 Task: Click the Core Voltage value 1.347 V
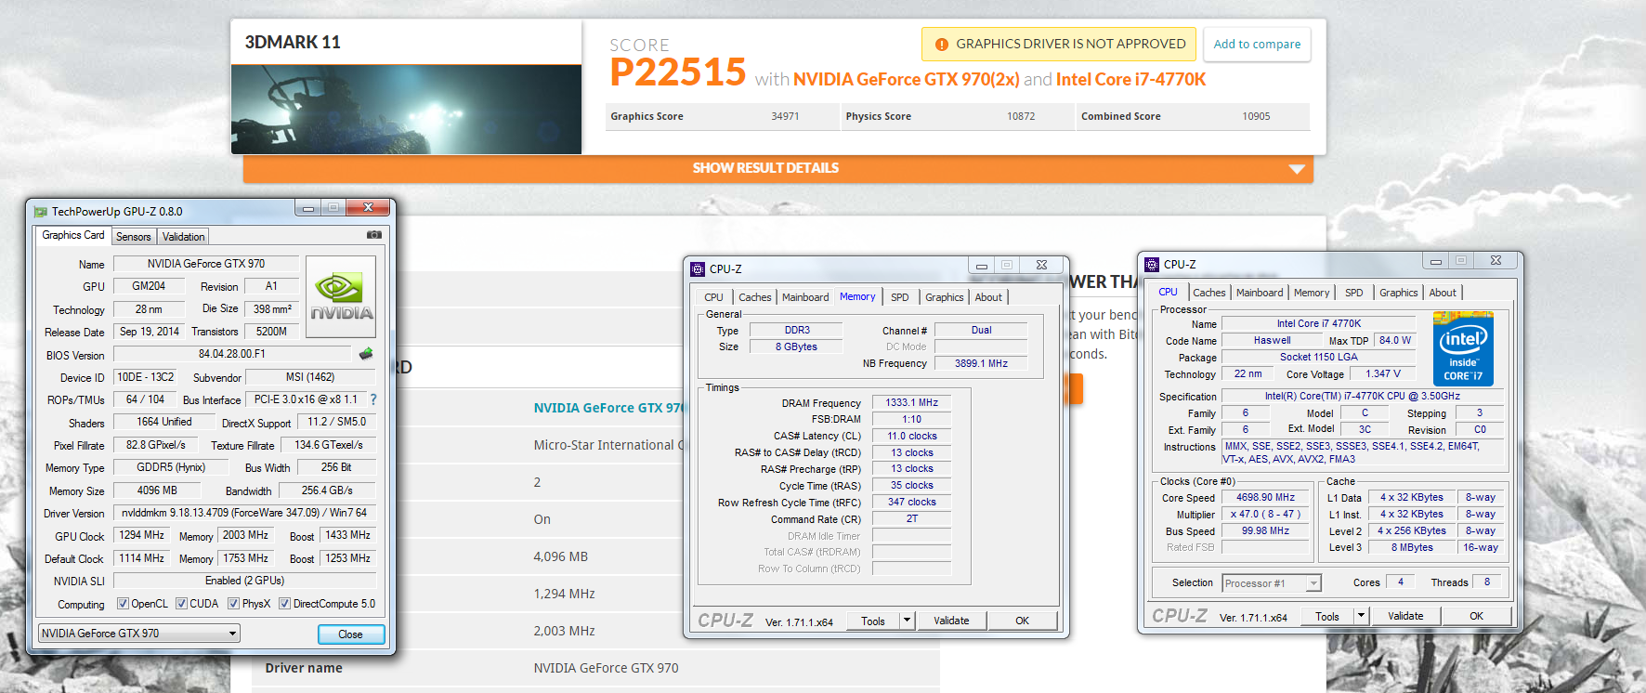click(x=1382, y=373)
